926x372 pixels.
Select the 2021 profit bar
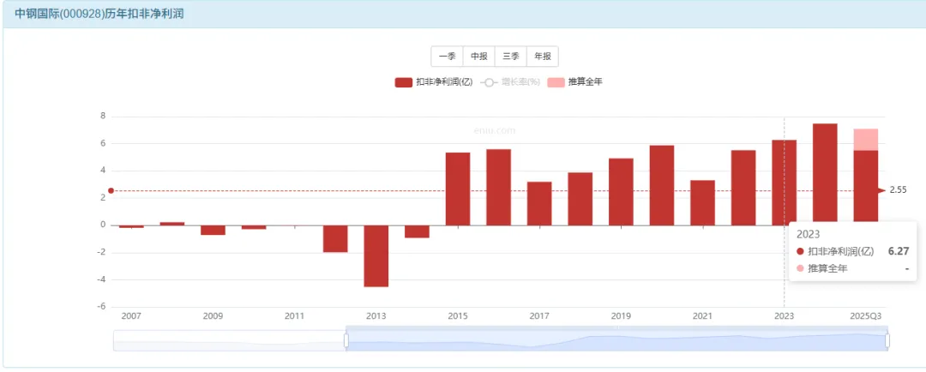tap(702, 202)
